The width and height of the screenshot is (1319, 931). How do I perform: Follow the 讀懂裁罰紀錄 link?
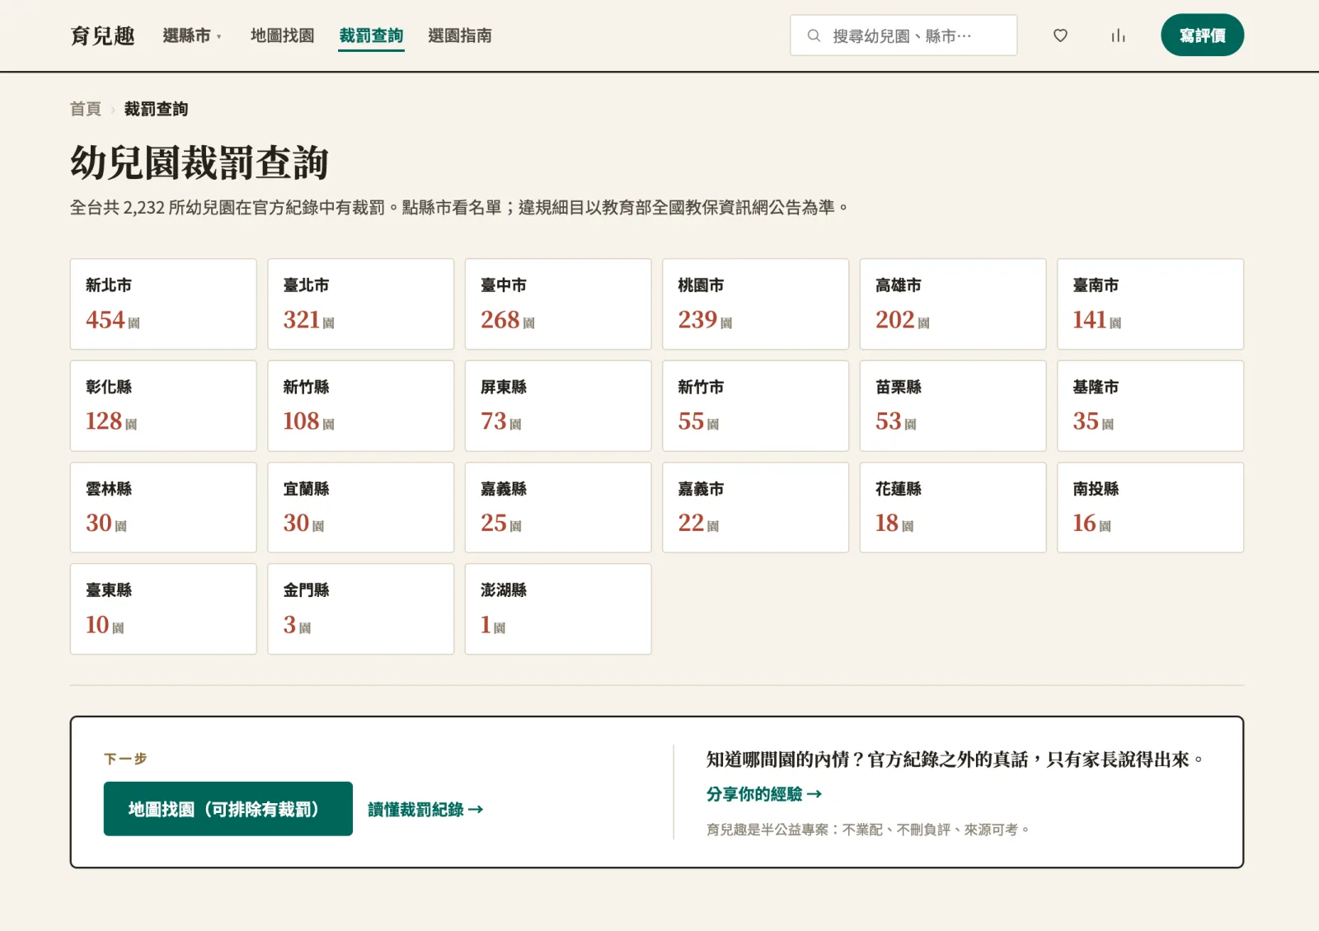pyautogui.click(x=425, y=810)
